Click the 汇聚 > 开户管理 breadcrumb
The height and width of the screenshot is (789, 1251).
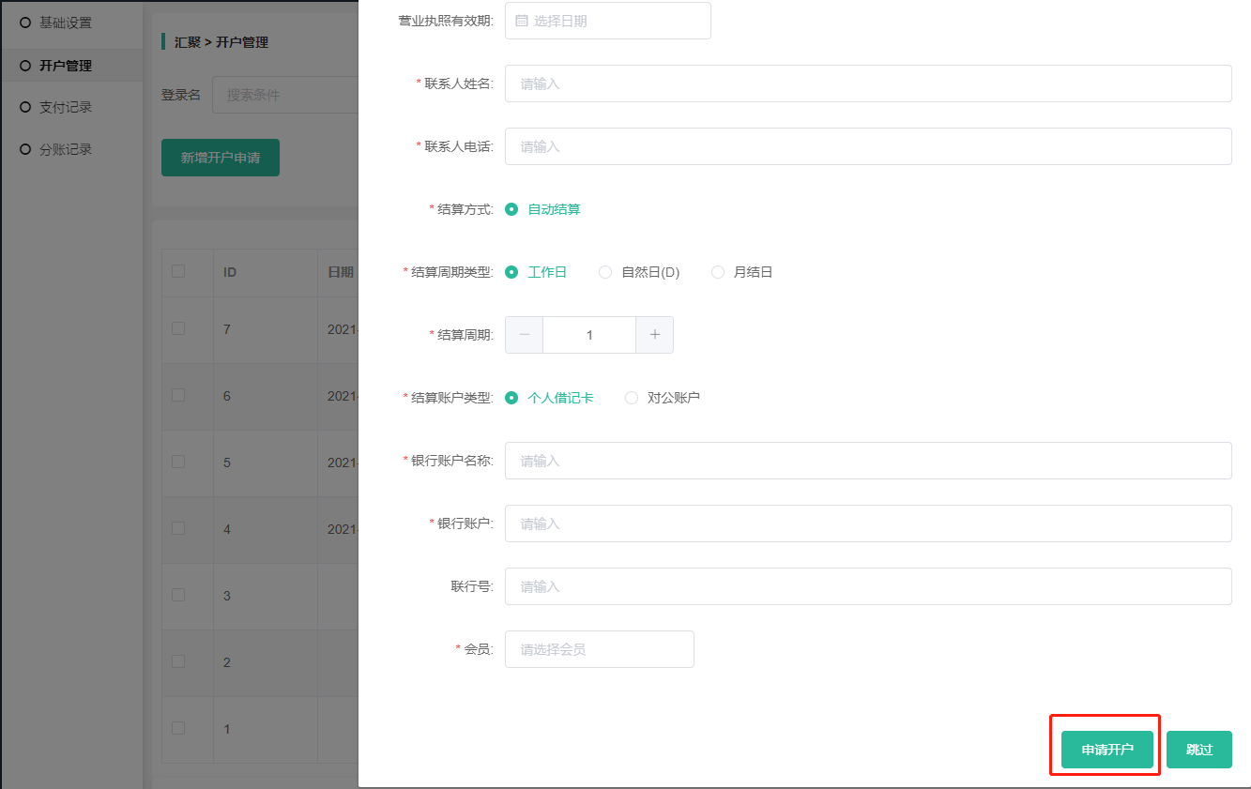[x=221, y=42]
